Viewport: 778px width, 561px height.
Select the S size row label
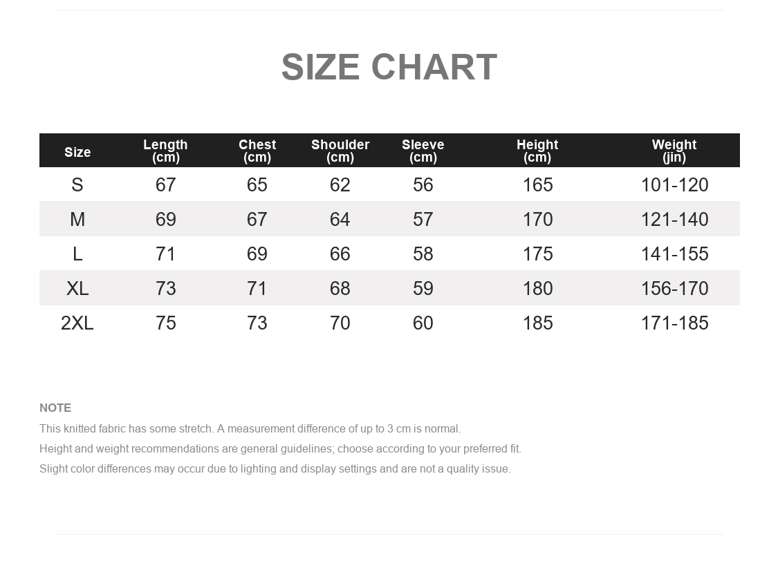click(77, 185)
